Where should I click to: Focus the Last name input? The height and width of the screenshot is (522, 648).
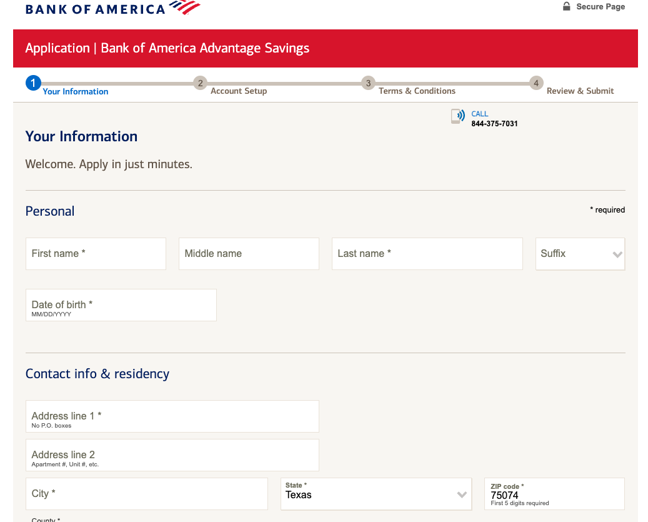click(427, 254)
